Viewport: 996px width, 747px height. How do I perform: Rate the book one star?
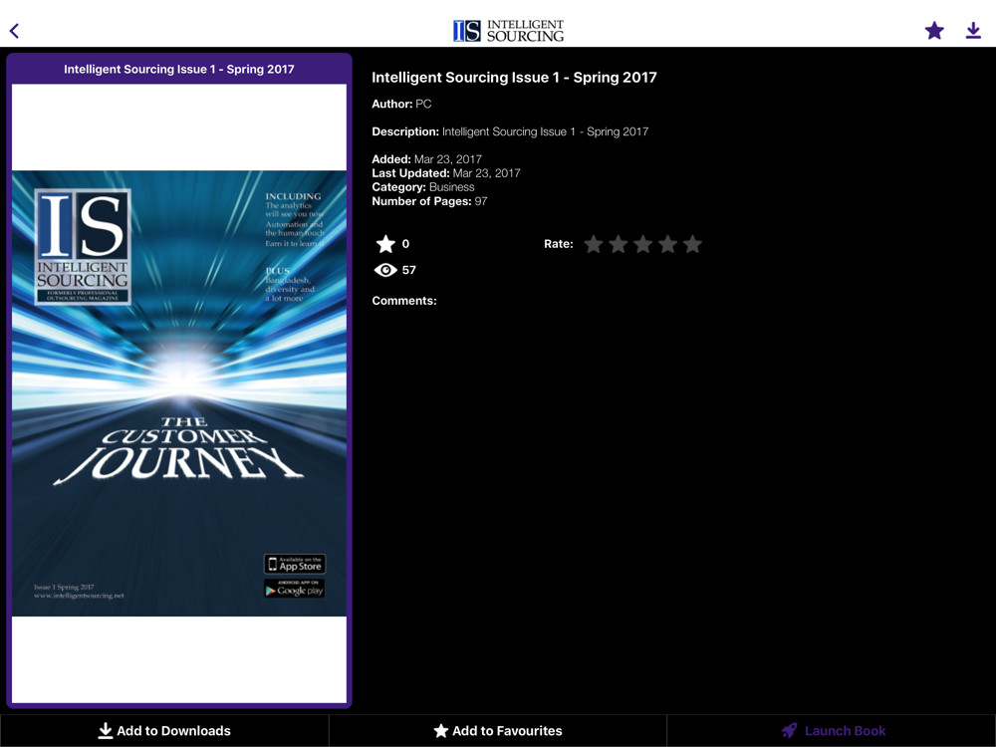594,244
